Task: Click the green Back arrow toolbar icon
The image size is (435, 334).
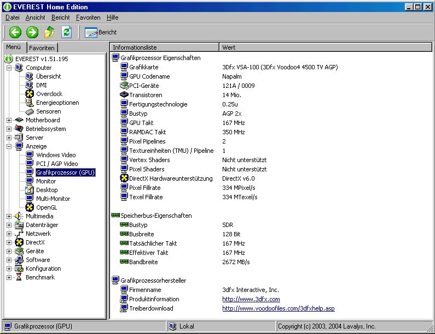Action: [15, 32]
